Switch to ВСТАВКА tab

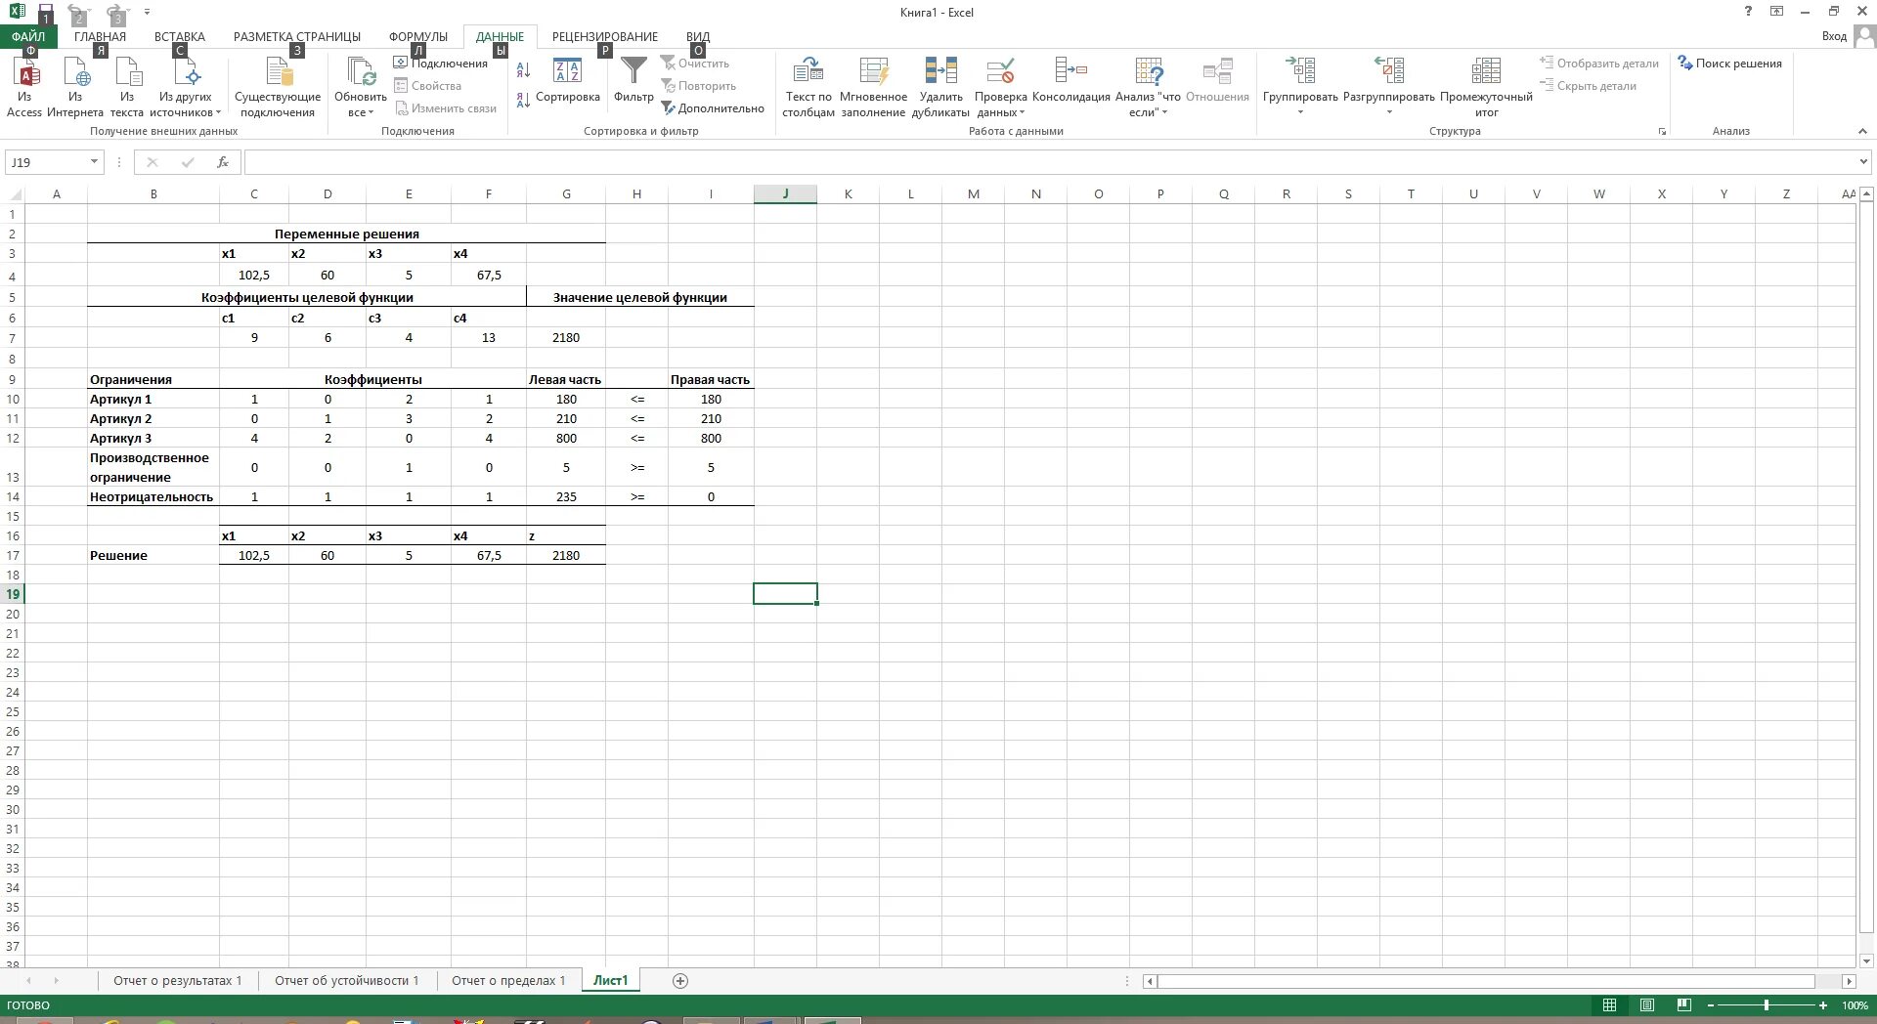(180, 37)
